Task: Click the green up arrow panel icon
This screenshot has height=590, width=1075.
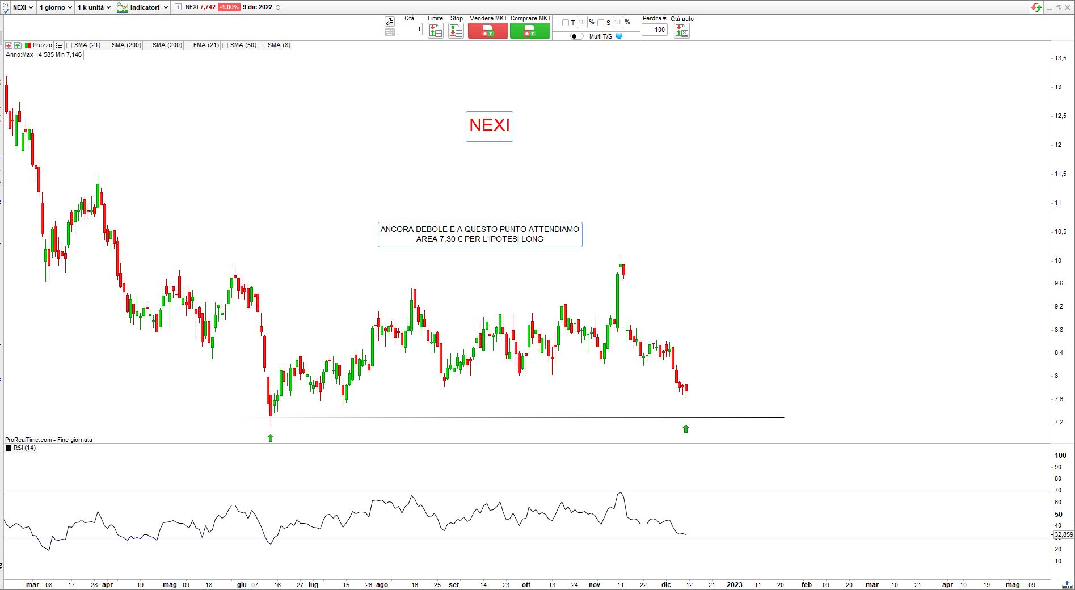Action: click(x=18, y=45)
